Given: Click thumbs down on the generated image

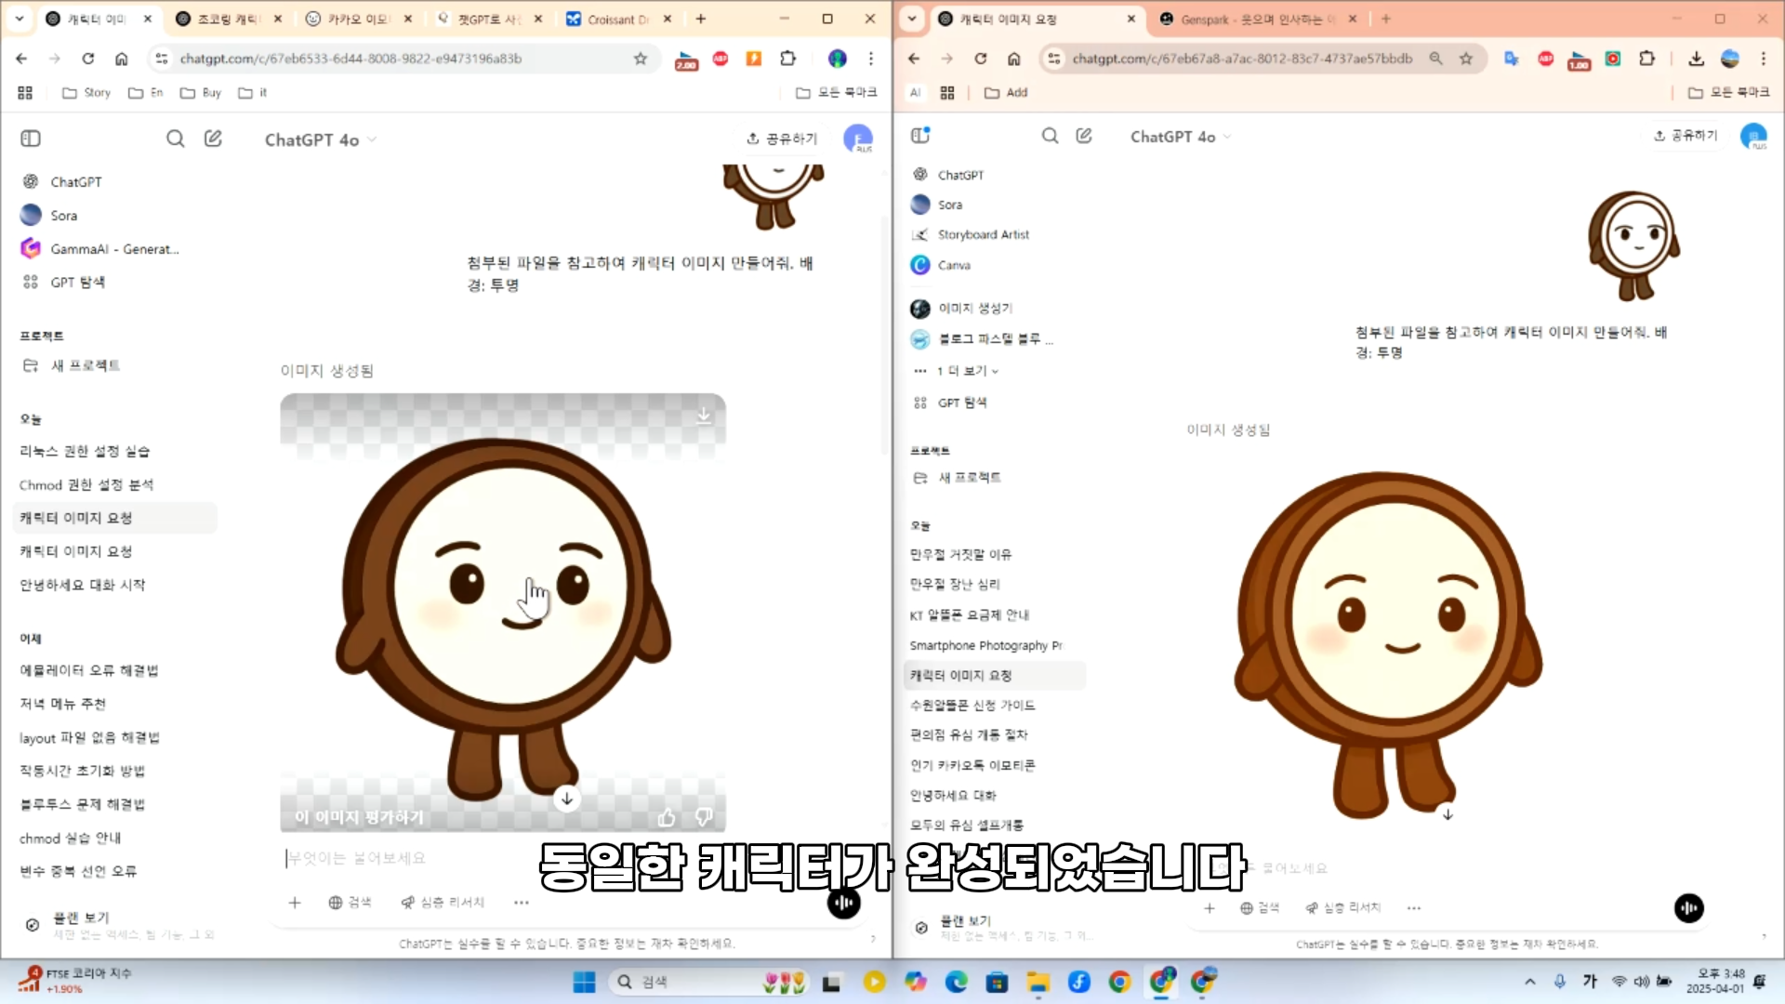Looking at the screenshot, I should point(704,817).
